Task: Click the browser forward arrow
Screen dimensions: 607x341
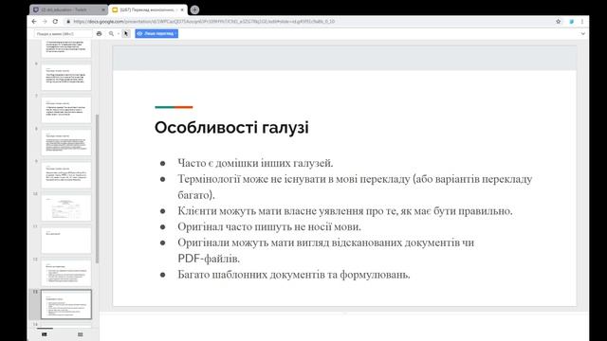Action: click(x=45, y=22)
